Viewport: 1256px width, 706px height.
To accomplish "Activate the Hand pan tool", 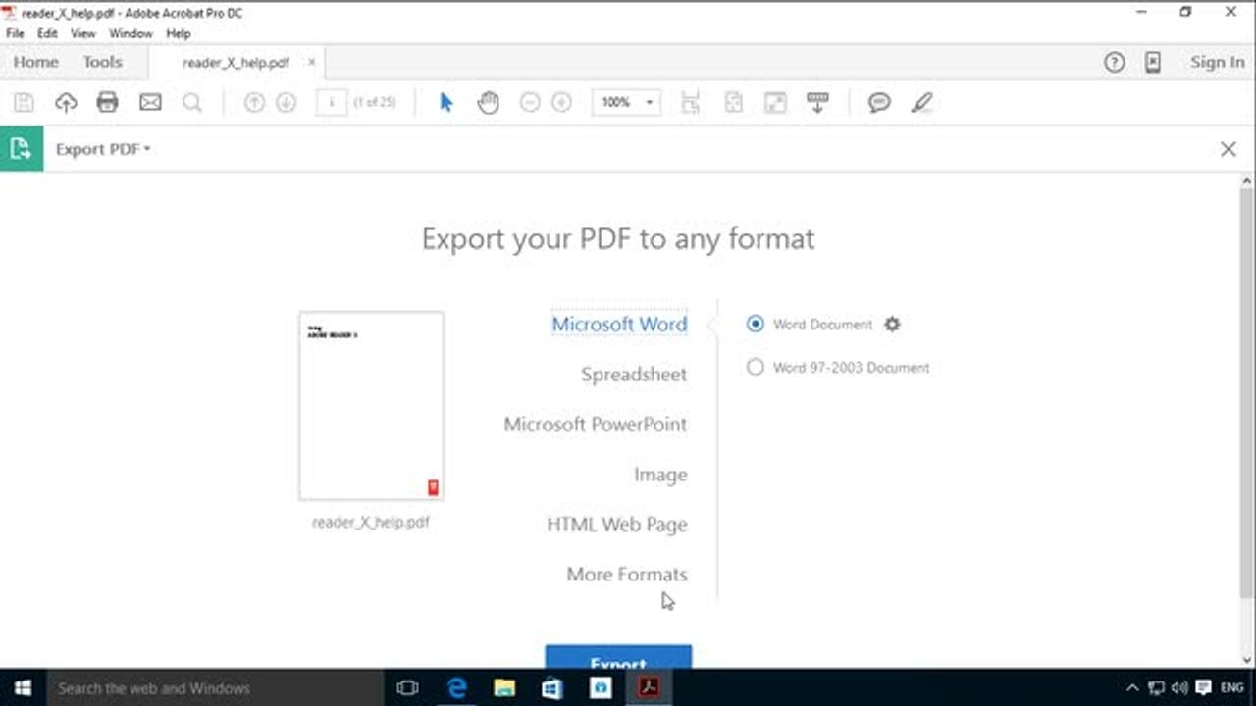I will (489, 102).
